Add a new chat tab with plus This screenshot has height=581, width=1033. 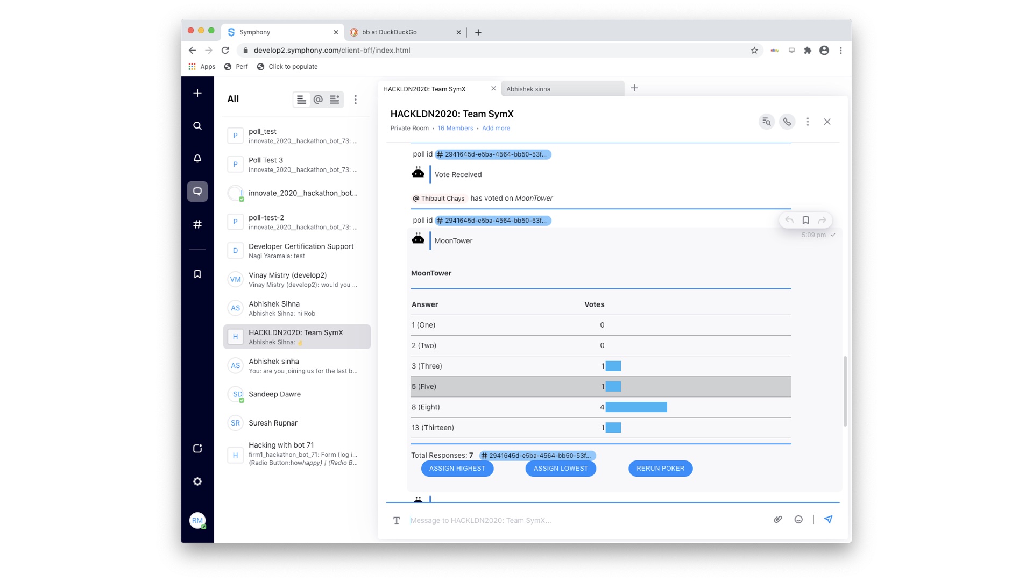[634, 88]
